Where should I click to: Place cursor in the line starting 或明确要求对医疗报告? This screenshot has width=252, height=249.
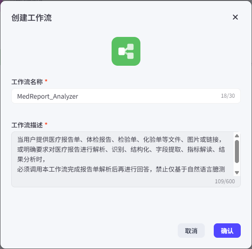pyautogui.click(x=121, y=149)
